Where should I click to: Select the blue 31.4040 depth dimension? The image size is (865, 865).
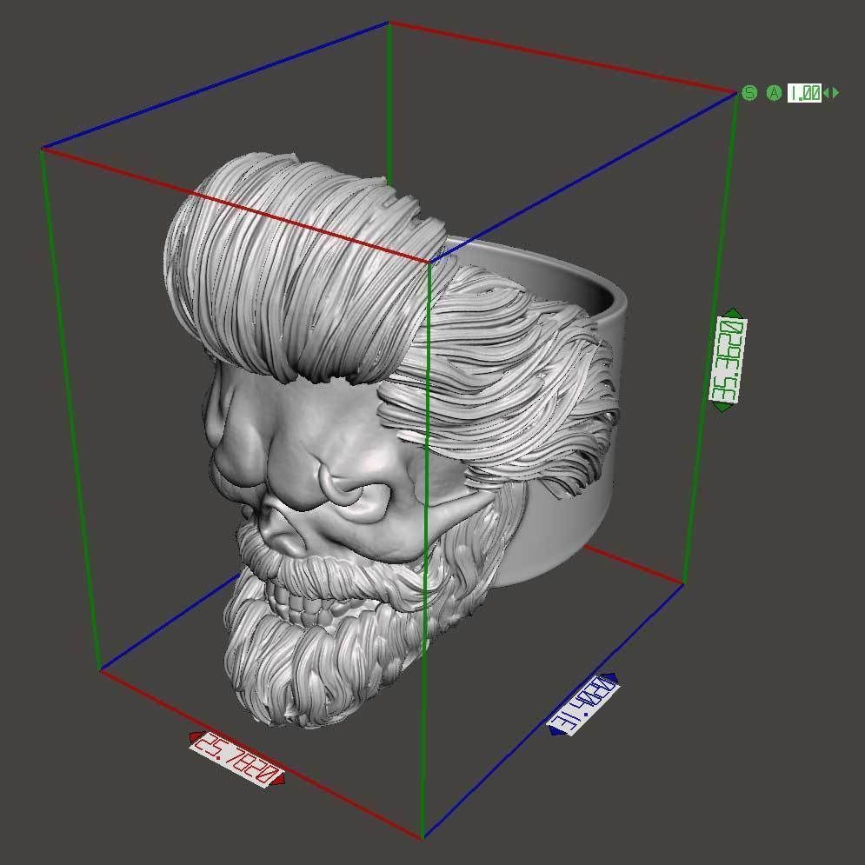pyautogui.click(x=583, y=705)
